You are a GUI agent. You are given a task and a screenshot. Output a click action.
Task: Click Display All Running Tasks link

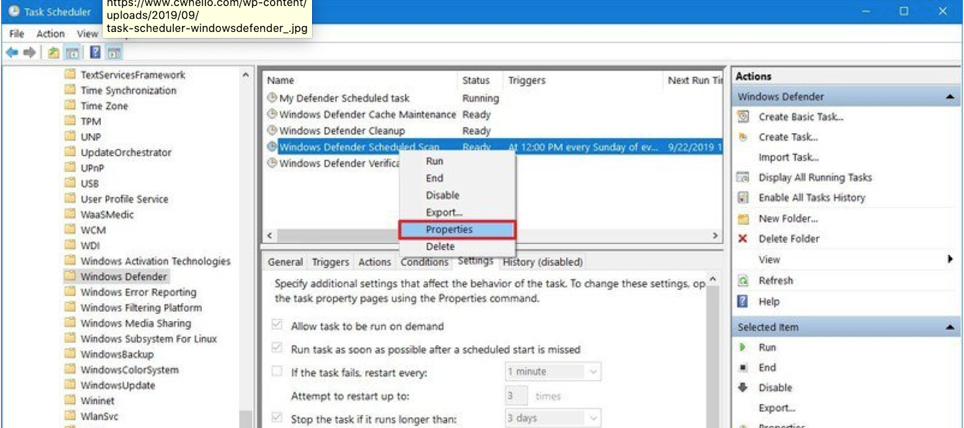click(815, 177)
